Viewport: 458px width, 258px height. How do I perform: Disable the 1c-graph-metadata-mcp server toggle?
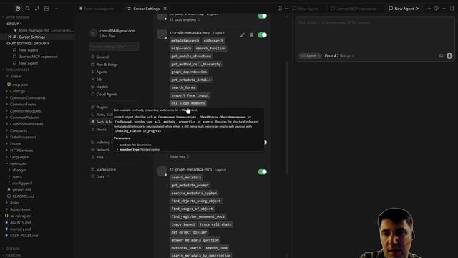point(263,172)
